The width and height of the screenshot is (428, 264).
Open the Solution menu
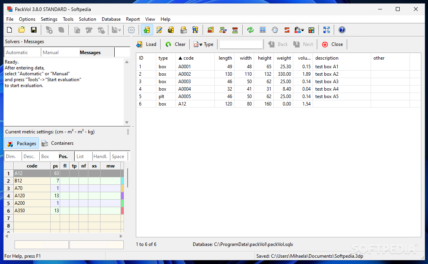(87, 19)
